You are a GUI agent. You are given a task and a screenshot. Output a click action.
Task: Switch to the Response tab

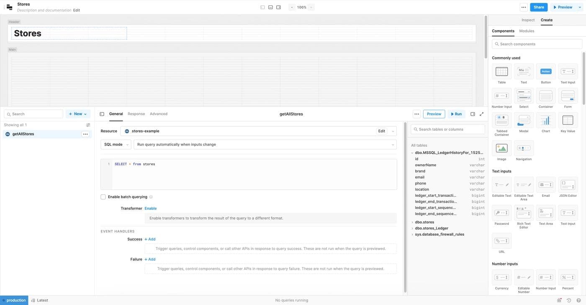(136, 114)
